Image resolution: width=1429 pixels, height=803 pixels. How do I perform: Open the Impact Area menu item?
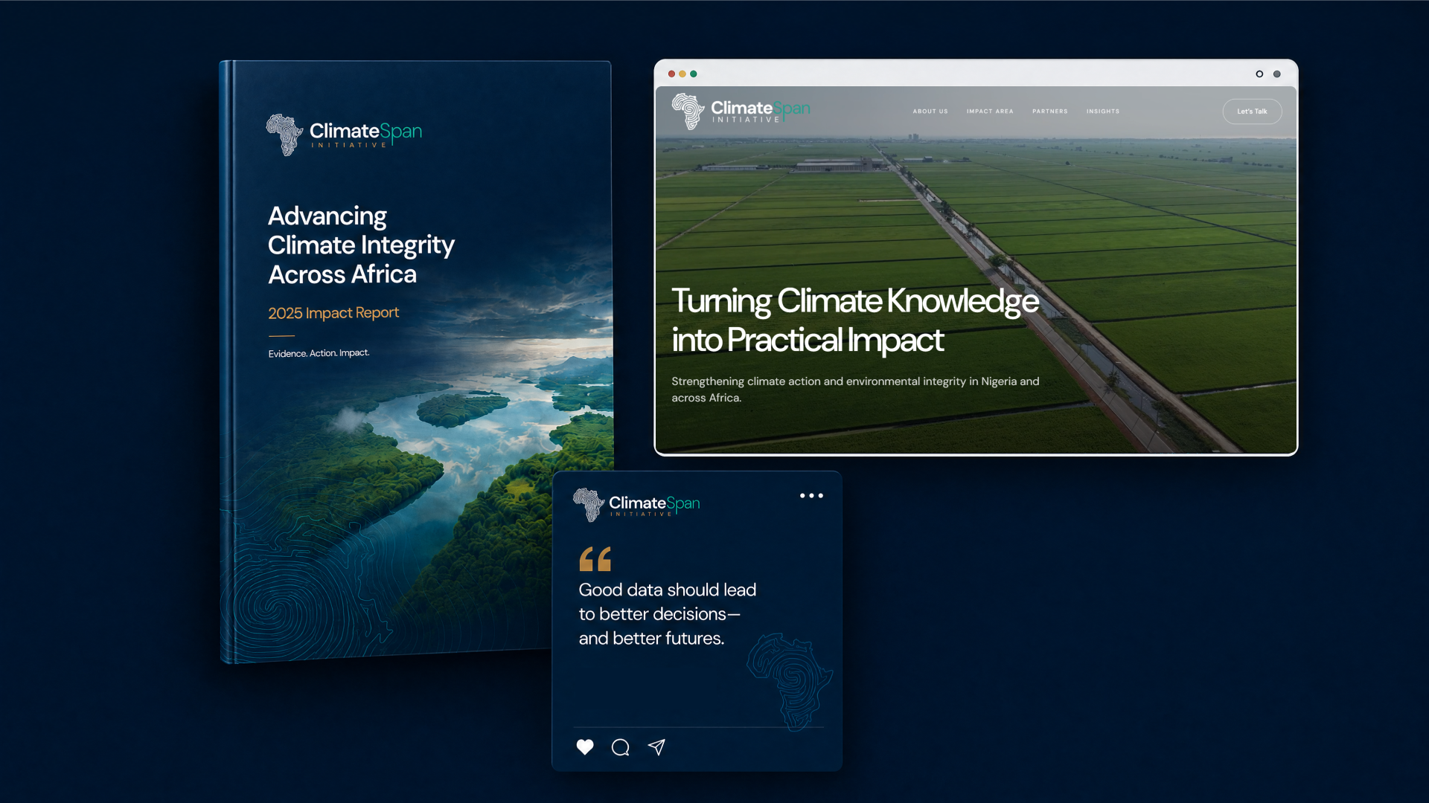click(x=990, y=112)
